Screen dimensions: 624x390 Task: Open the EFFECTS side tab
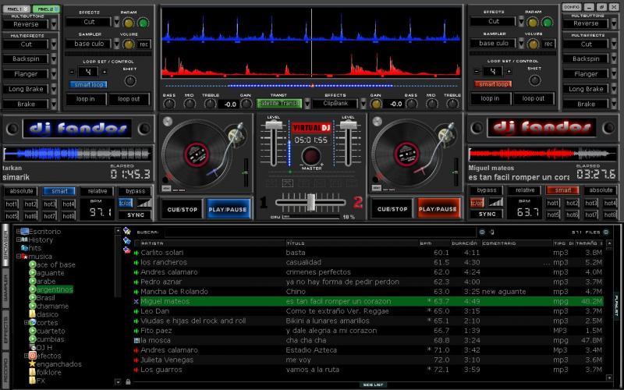click(x=5, y=329)
